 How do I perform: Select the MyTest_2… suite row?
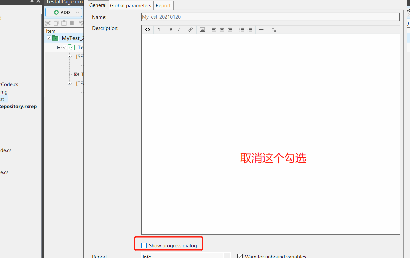tap(64, 38)
